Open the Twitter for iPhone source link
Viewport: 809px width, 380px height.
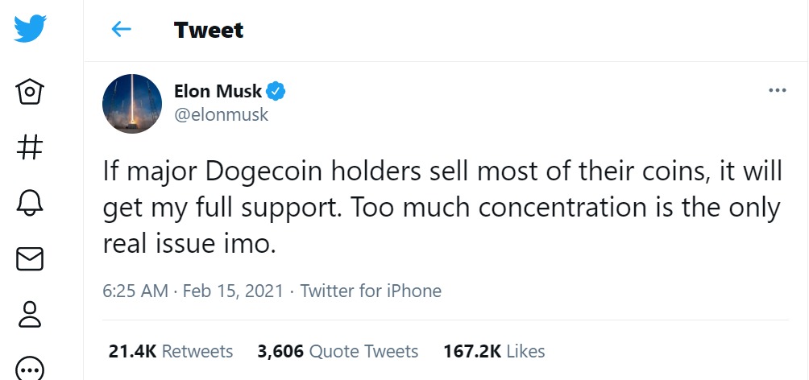click(x=371, y=291)
